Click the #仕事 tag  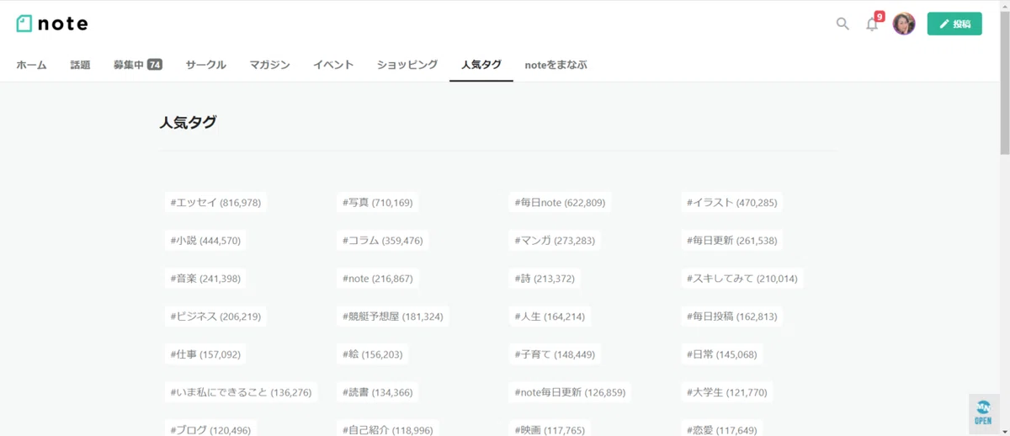tap(205, 354)
